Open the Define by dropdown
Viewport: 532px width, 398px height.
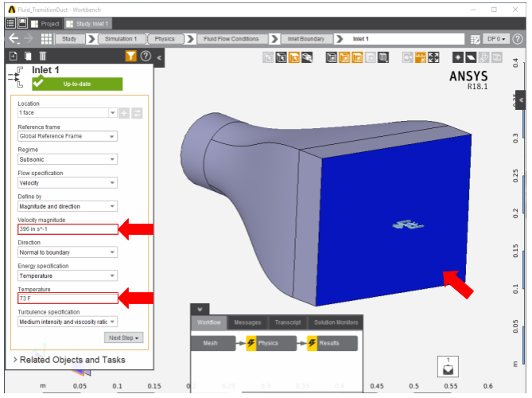68,206
